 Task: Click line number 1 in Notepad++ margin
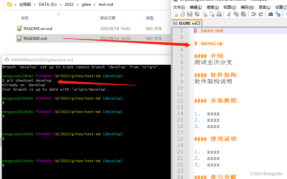coord(181,31)
